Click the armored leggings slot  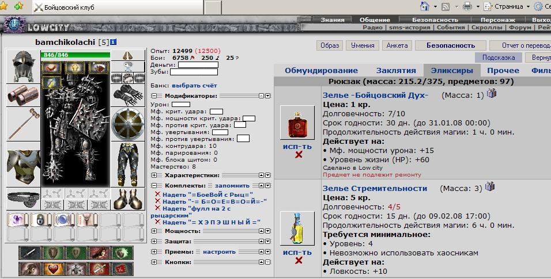[x=128, y=165]
